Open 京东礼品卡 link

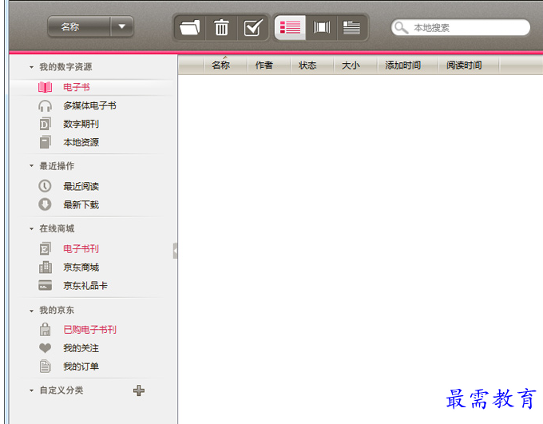[85, 286]
